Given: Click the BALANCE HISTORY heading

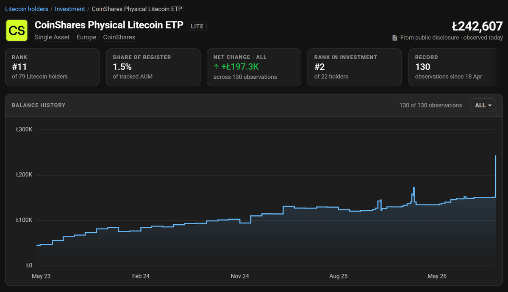Looking at the screenshot, I should pyautogui.click(x=39, y=105).
